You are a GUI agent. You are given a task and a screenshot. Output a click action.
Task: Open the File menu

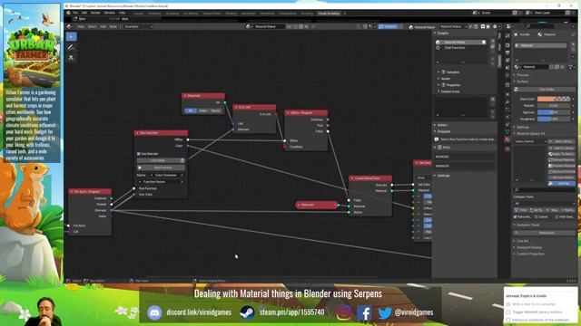[75, 13]
